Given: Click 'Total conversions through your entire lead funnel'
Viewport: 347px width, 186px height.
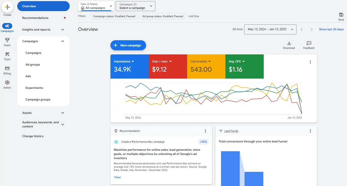Looking at the screenshot, I should coord(253,142).
